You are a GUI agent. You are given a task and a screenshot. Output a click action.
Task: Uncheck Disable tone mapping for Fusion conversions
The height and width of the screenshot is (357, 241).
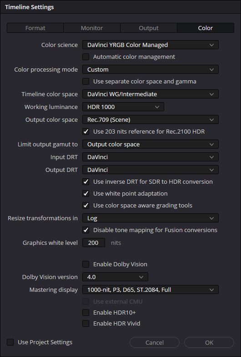click(85, 230)
